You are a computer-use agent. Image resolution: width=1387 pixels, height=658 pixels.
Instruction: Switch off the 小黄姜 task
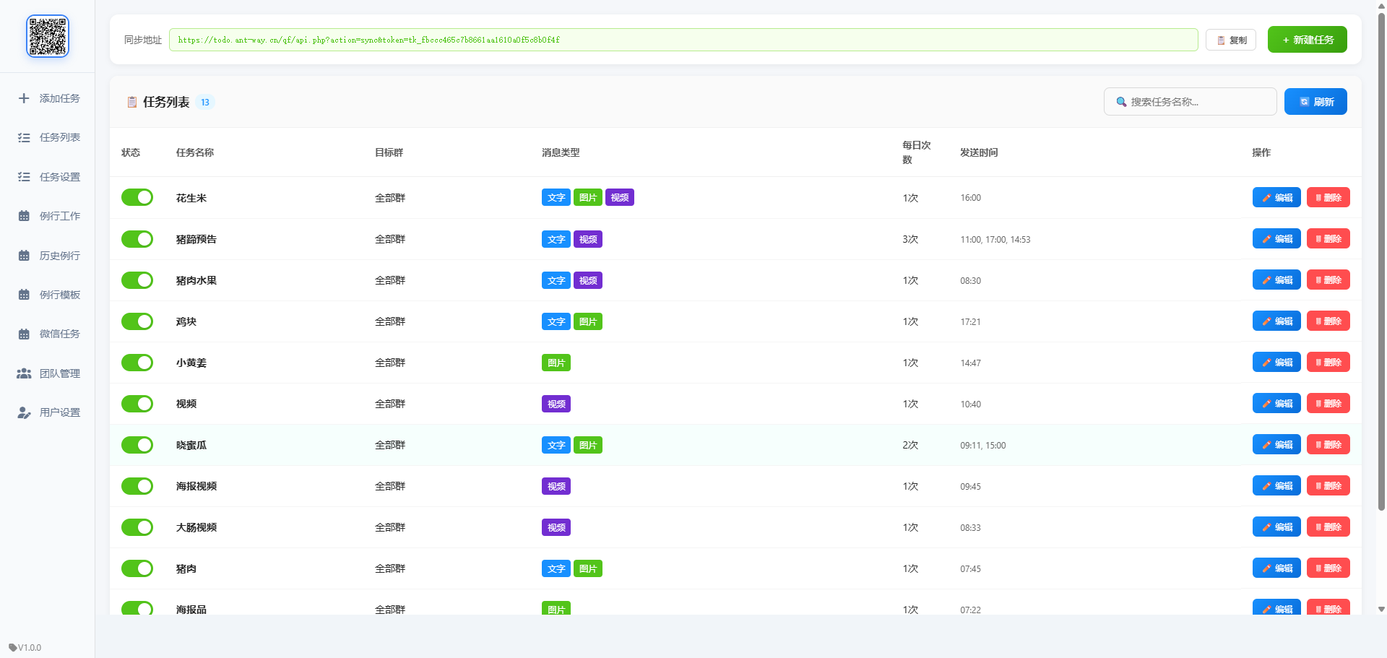(137, 362)
